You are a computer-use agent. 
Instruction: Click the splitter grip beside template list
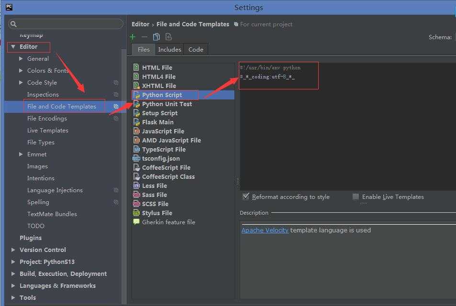click(x=237, y=181)
